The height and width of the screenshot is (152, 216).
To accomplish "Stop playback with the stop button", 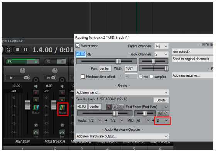I will click(x=17, y=50).
